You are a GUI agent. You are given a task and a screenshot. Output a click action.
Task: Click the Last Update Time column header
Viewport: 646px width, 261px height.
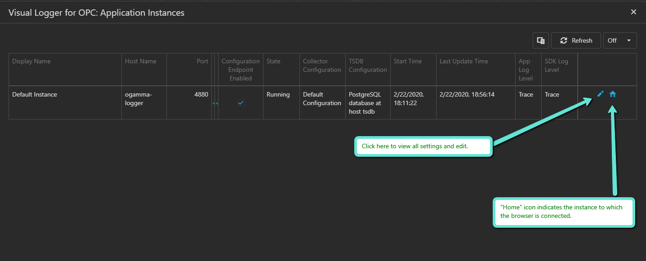click(463, 62)
